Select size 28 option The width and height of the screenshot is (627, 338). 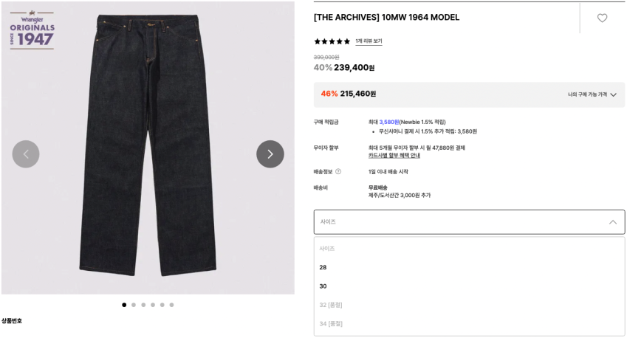469,267
